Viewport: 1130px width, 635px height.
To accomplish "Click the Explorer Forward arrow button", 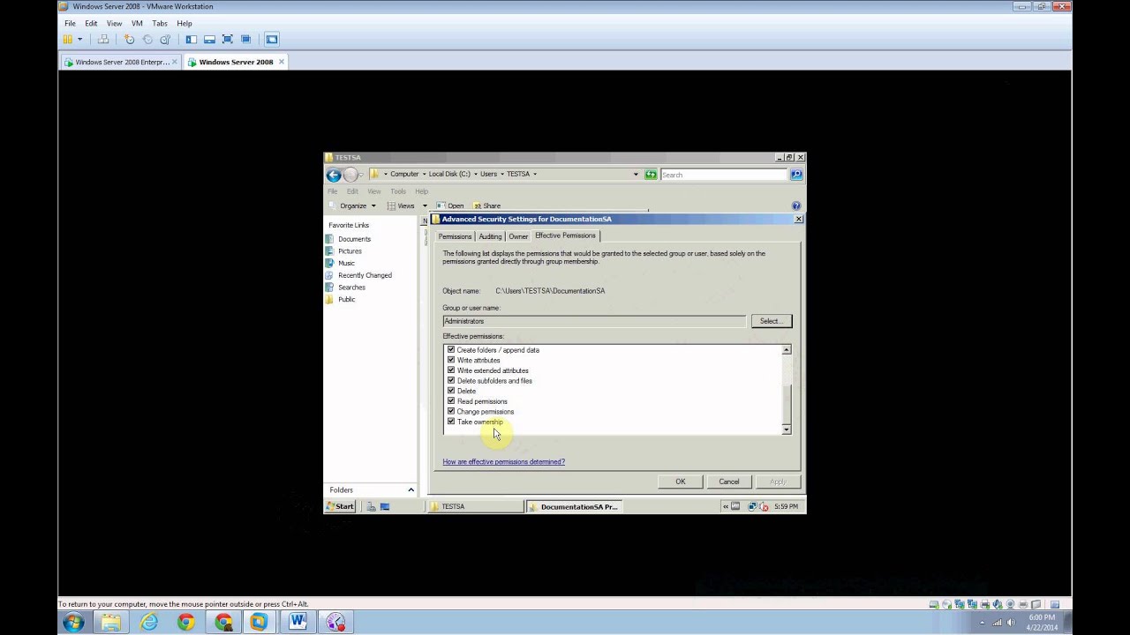I will pyautogui.click(x=350, y=175).
